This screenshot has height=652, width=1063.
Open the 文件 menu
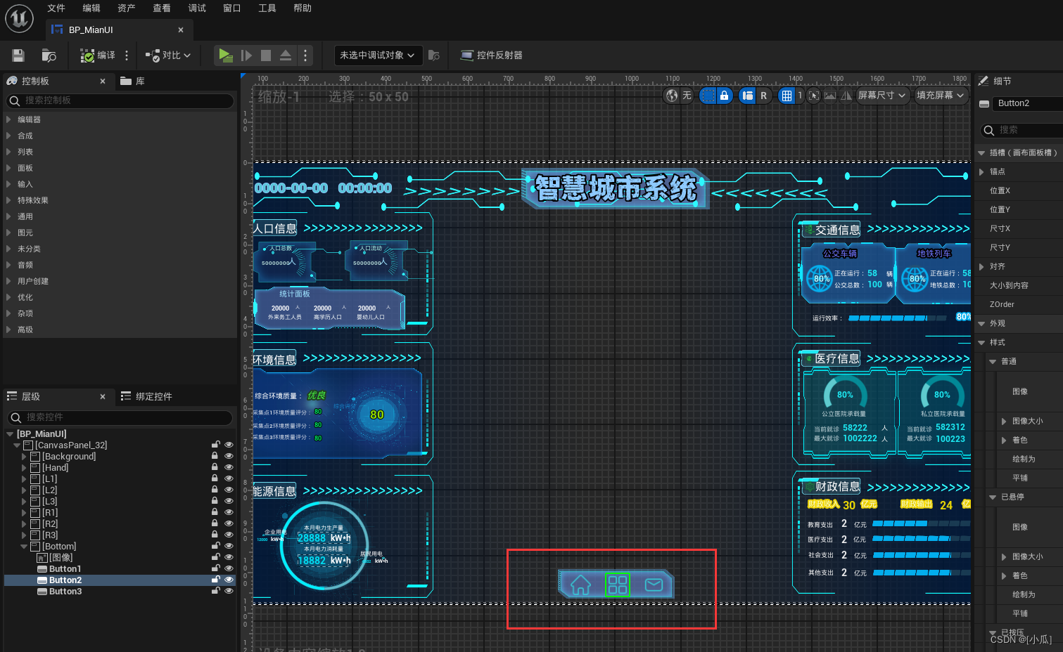pos(56,8)
